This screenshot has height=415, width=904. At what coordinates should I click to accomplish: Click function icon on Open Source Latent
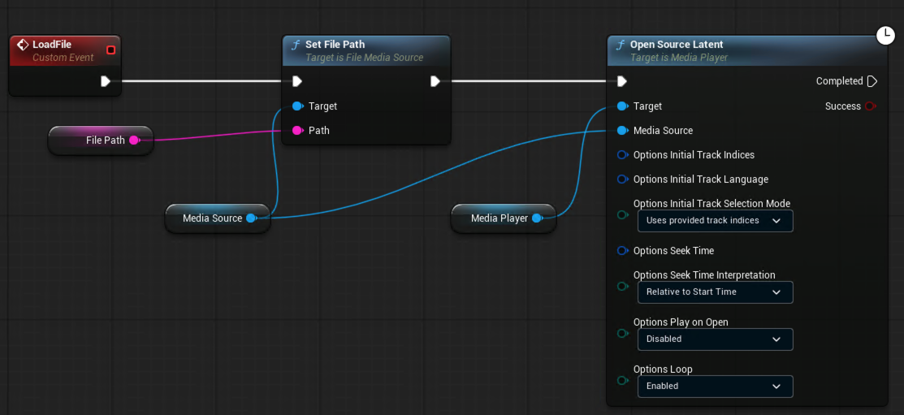[x=621, y=45]
